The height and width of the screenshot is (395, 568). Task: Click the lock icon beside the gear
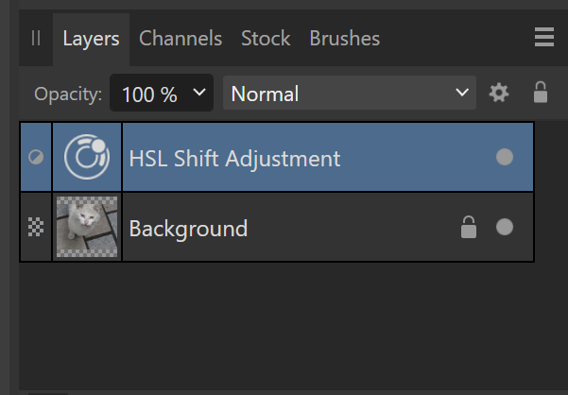[x=541, y=93]
